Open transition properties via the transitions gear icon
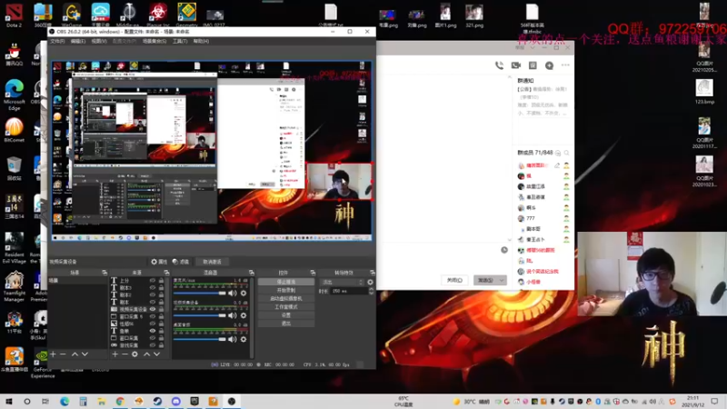 pos(370,282)
